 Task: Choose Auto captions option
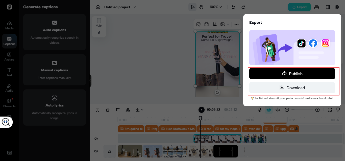(x=55, y=32)
